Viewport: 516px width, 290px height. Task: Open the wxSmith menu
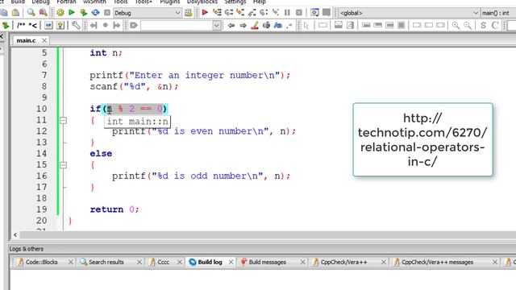point(94,2)
